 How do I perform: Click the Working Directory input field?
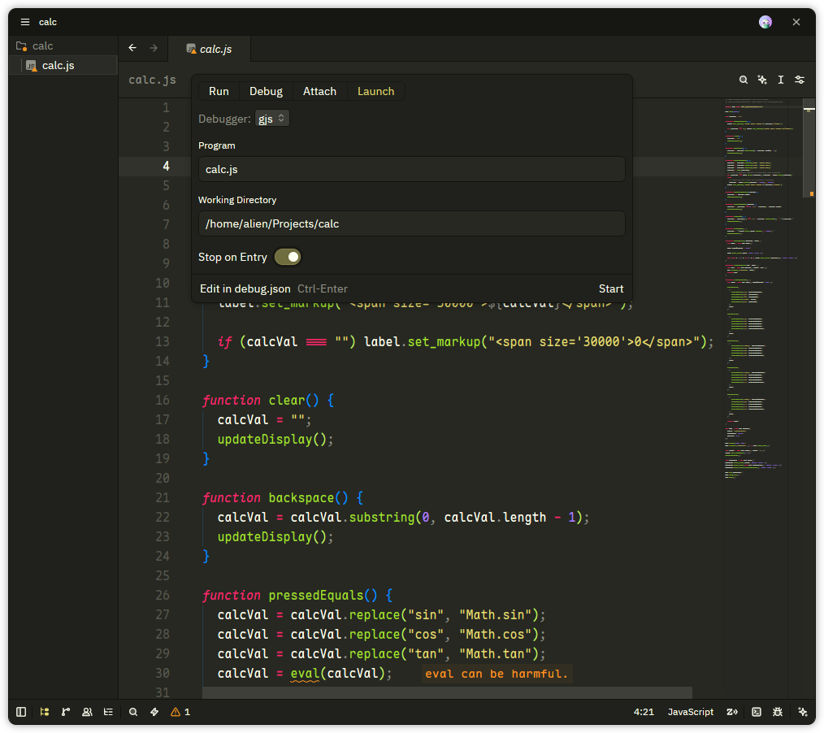[411, 223]
